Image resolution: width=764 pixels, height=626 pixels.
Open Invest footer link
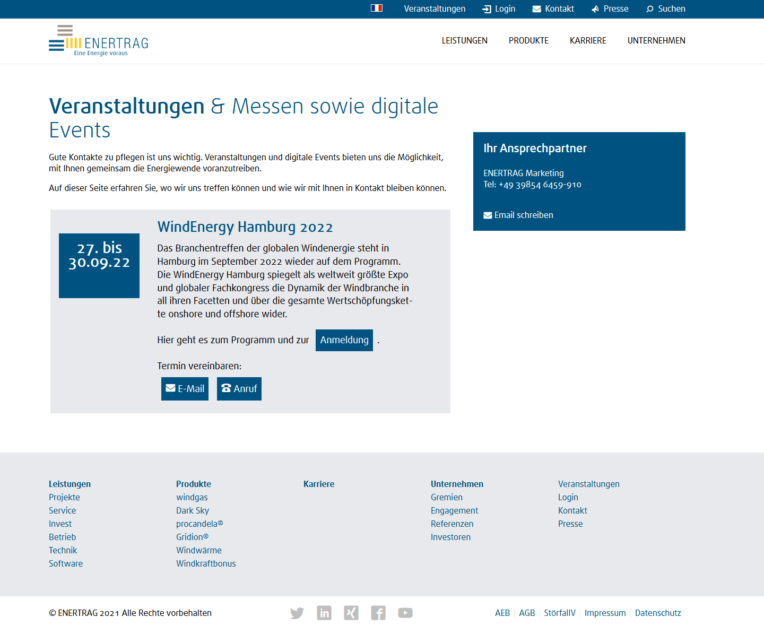tap(60, 524)
